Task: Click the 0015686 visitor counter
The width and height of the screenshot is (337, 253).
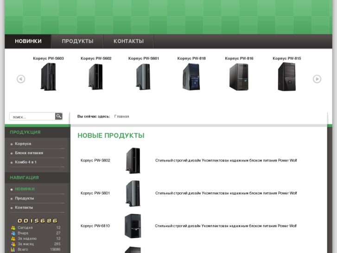Action: click(x=38, y=221)
